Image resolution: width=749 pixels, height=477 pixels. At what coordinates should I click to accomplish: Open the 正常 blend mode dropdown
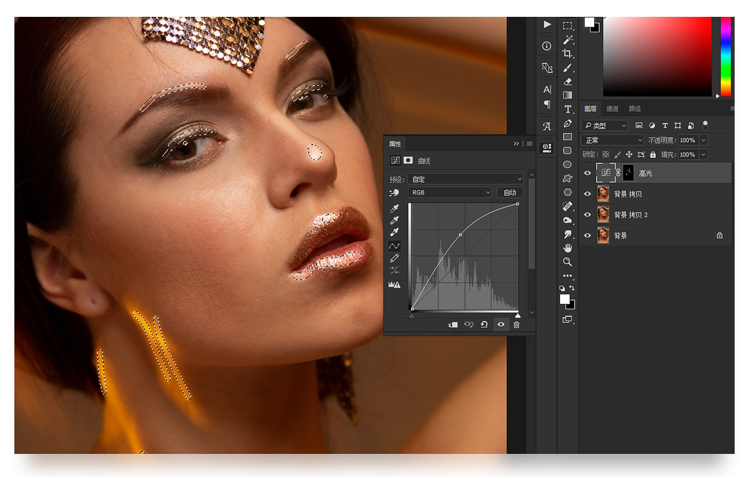[612, 140]
